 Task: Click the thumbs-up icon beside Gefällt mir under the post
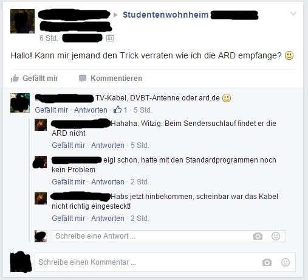pos(15,79)
